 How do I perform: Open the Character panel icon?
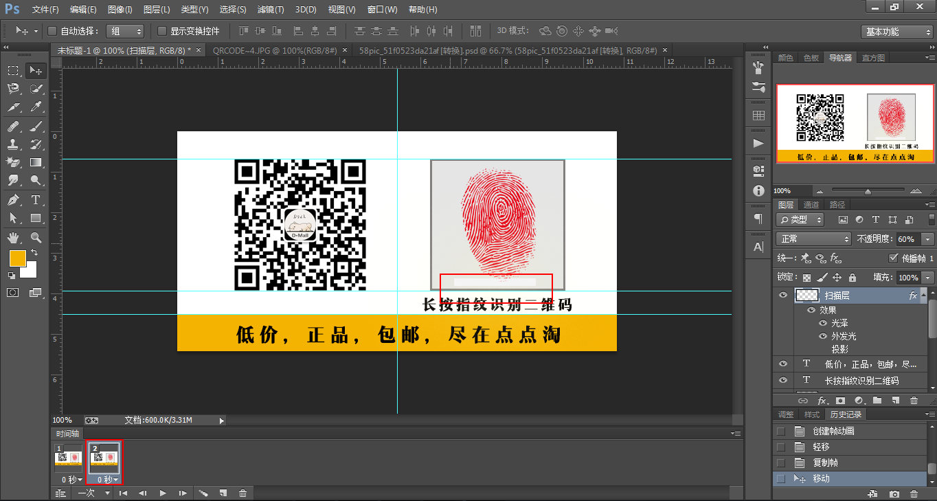coord(758,247)
